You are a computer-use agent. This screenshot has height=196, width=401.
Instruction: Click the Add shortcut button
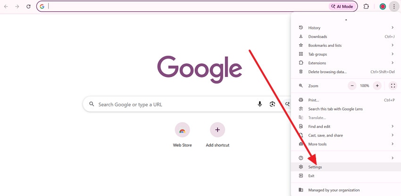click(217, 135)
